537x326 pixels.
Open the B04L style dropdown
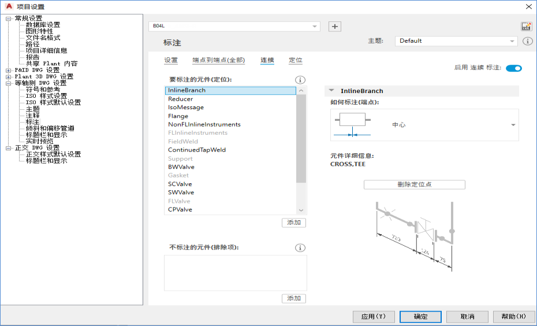pyautogui.click(x=234, y=27)
